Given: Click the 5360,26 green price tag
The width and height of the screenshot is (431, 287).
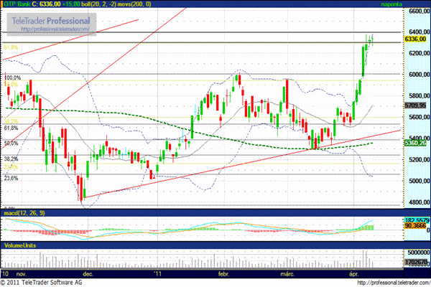Looking at the screenshot, I should coord(416,143).
